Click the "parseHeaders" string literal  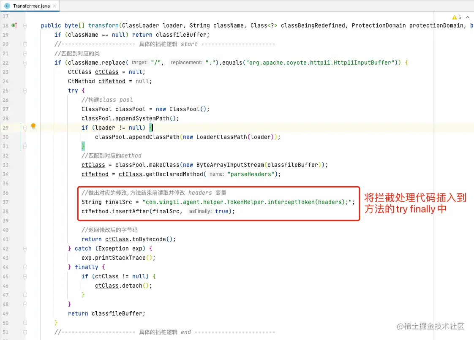click(x=251, y=174)
